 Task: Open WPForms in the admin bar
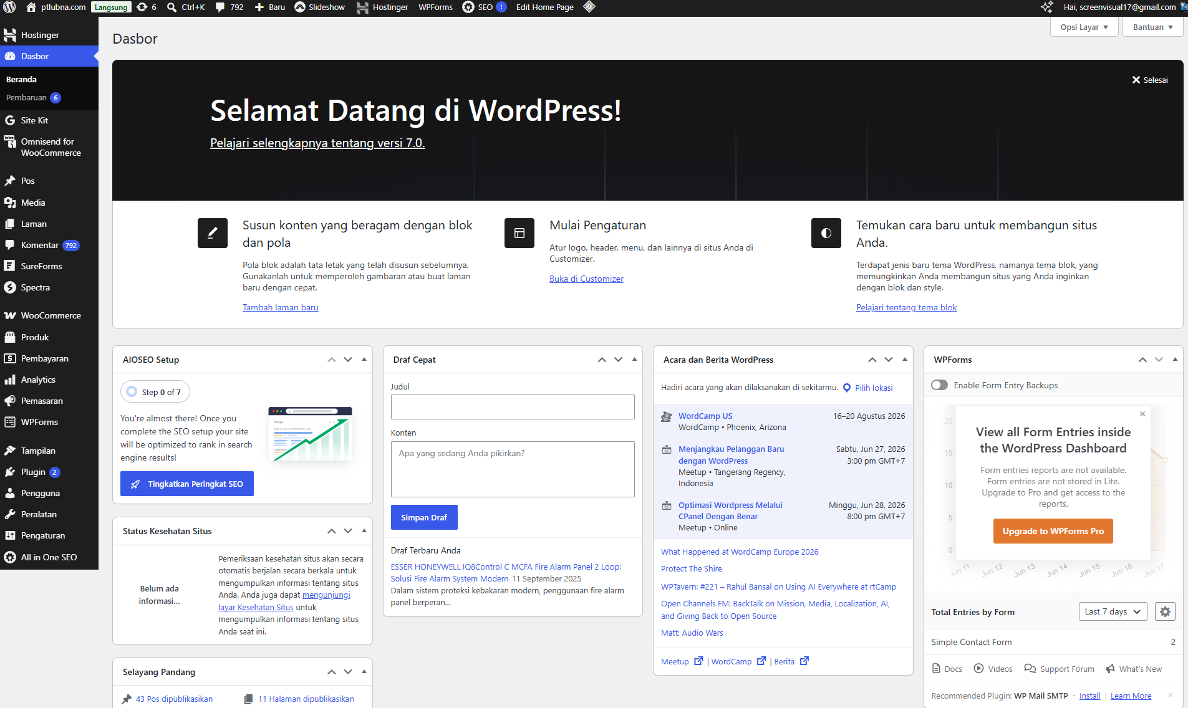tap(435, 7)
